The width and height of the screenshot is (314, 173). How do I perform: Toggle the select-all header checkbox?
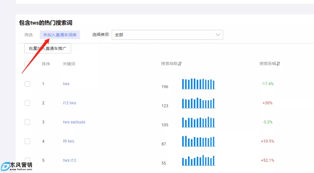tap(27, 64)
